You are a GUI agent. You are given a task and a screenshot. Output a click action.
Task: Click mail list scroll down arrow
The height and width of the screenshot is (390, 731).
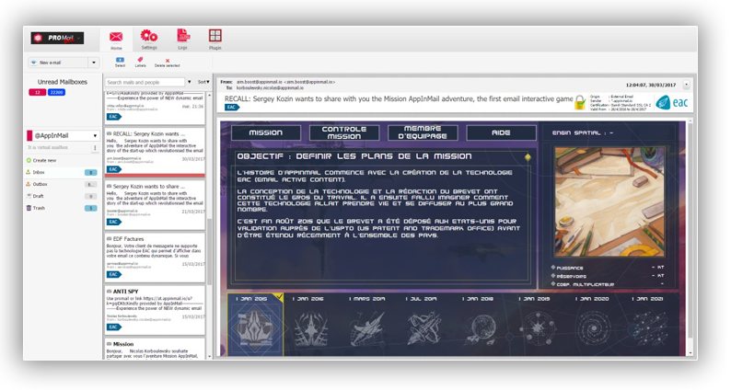coord(209,356)
